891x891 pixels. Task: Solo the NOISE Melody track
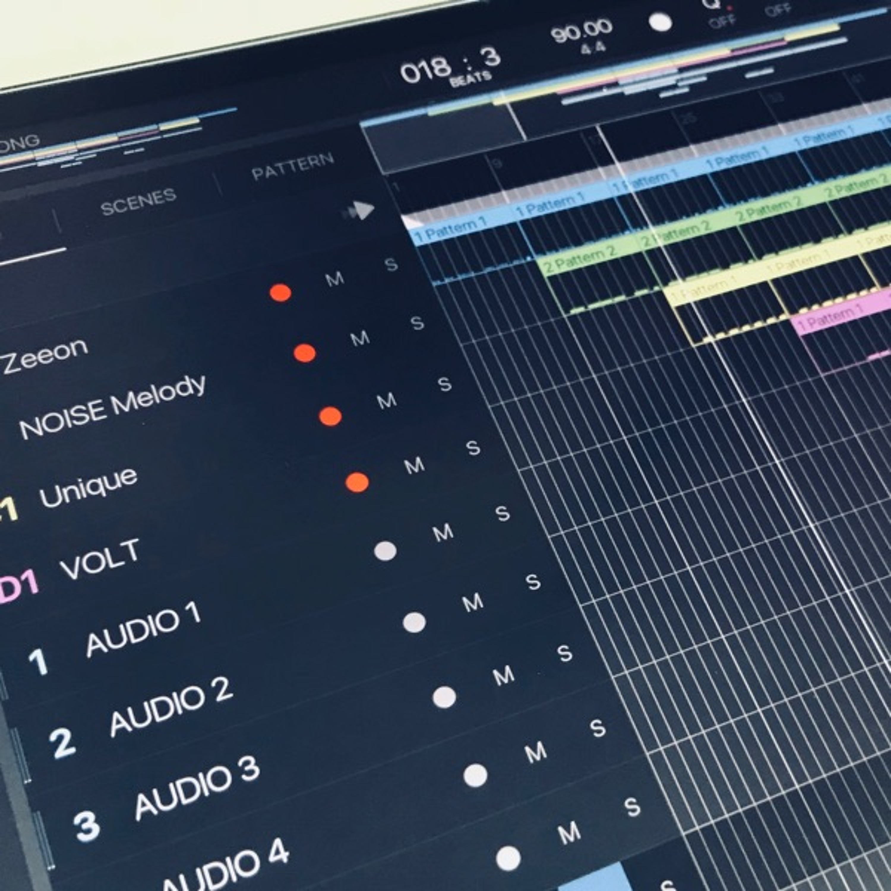417,323
